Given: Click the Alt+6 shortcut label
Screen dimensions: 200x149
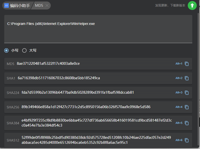Looking at the screenshot, I should pyautogui.click(x=179, y=140).
